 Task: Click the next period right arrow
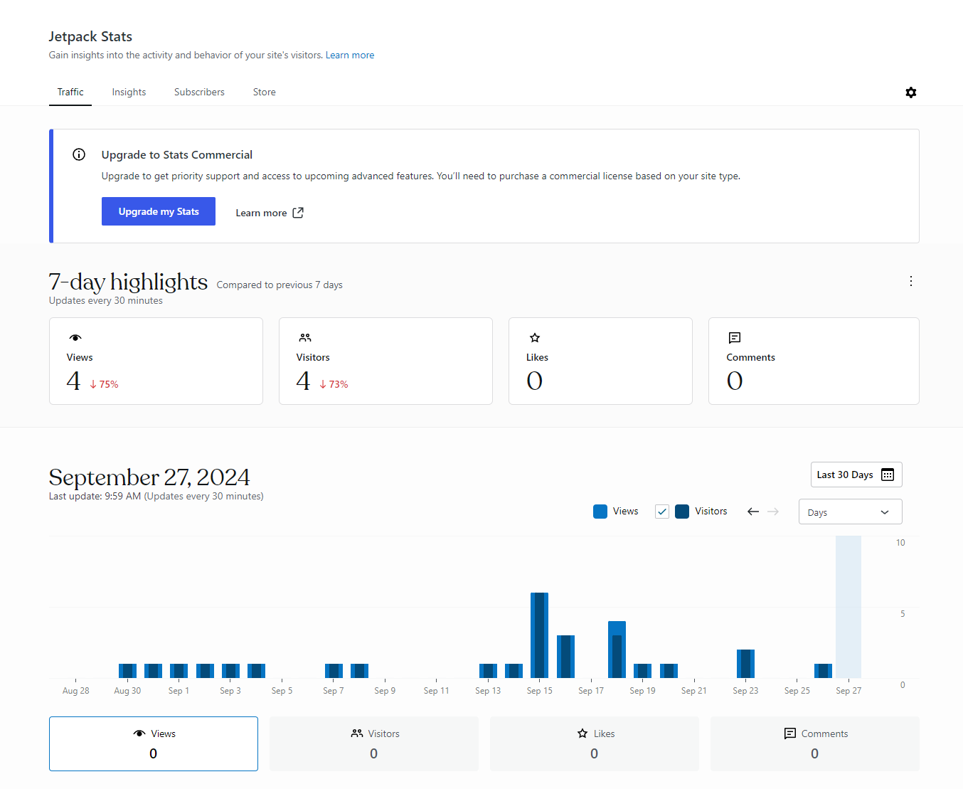(773, 512)
